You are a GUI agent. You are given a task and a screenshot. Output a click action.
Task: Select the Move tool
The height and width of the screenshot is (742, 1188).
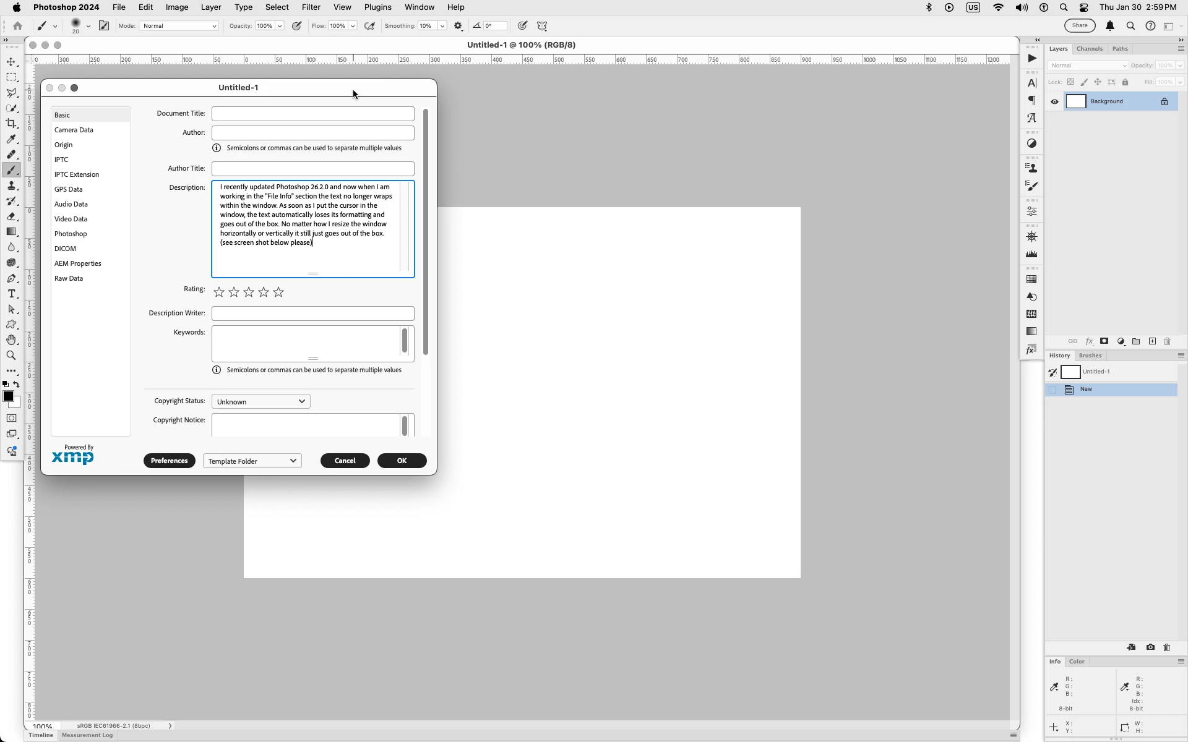click(11, 62)
